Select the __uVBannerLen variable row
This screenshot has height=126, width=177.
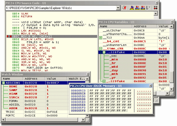tap(134, 45)
